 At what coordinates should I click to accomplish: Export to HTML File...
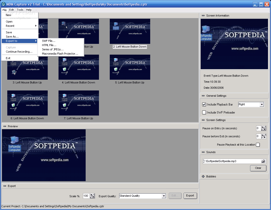(x=61, y=45)
